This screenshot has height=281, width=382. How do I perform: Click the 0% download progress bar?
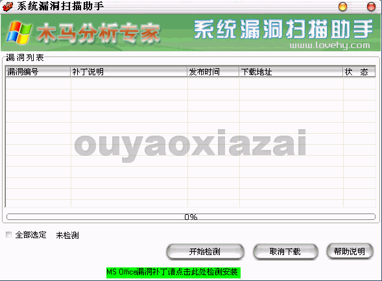(x=191, y=217)
